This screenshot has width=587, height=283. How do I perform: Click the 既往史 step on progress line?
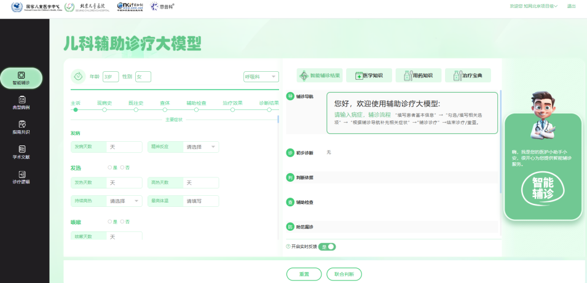[x=135, y=109]
